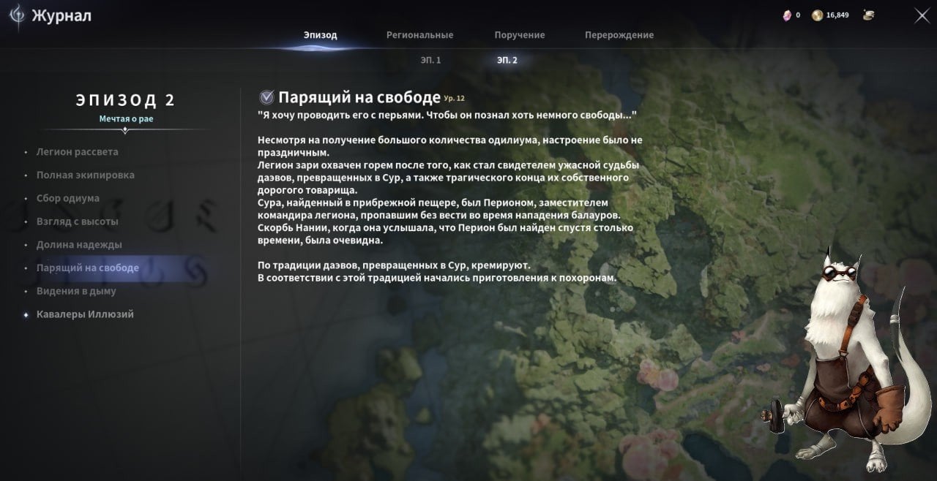Click the checkmark seal beside quest title

[266, 96]
